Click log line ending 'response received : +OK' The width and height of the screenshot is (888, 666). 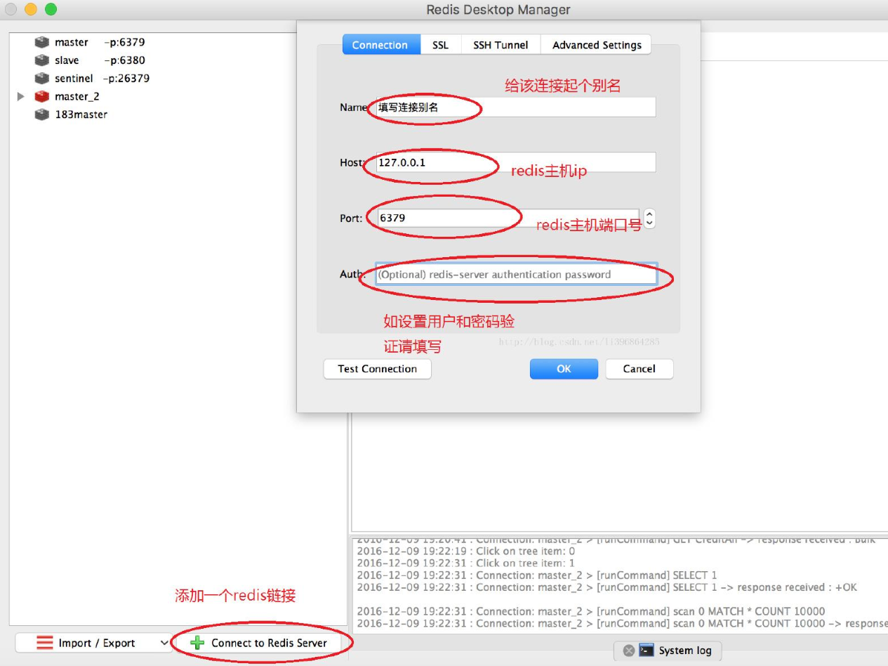click(x=607, y=587)
